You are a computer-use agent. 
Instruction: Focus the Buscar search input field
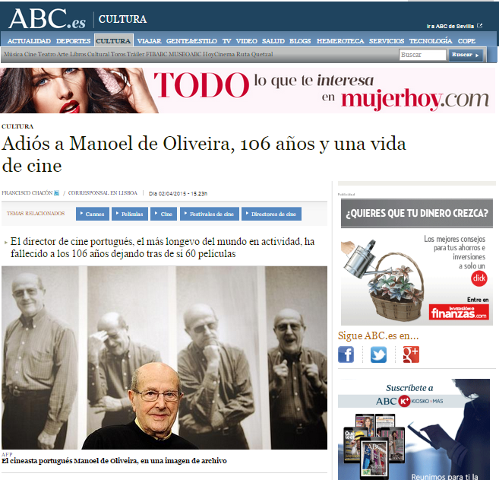click(x=422, y=55)
